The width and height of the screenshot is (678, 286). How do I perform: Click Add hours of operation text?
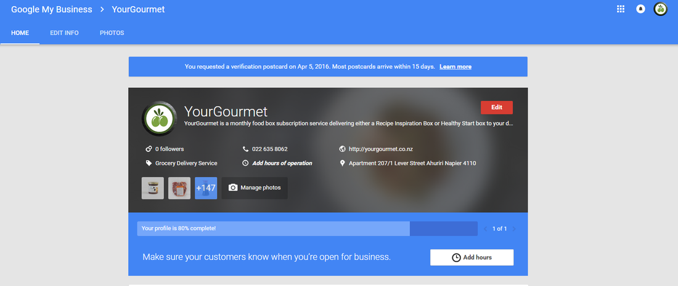282,164
